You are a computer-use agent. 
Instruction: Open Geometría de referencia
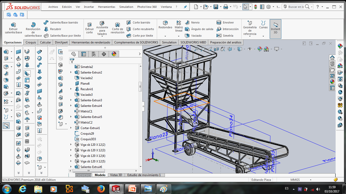(x=250, y=28)
